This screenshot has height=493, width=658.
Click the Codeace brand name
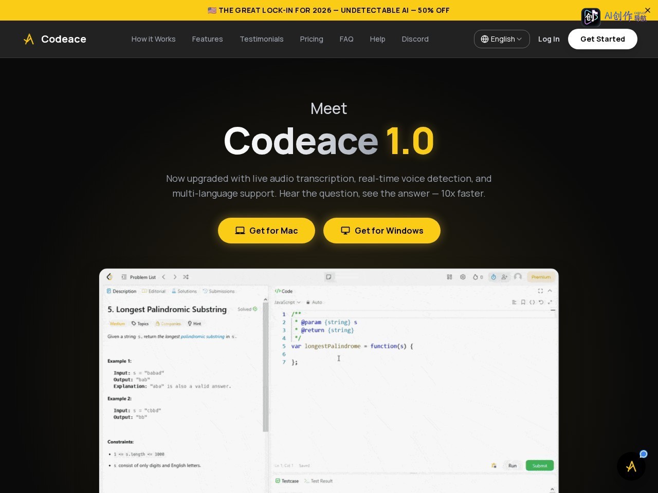coord(64,39)
